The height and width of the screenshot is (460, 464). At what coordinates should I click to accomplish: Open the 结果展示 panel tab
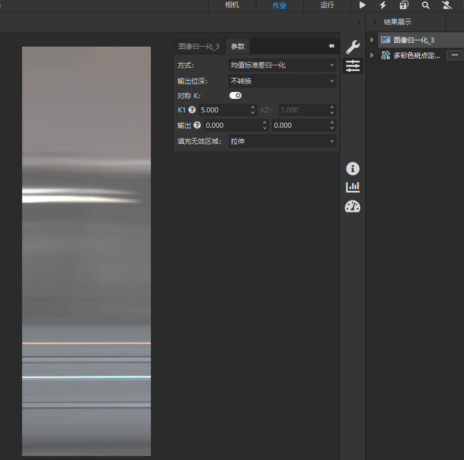[398, 22]
